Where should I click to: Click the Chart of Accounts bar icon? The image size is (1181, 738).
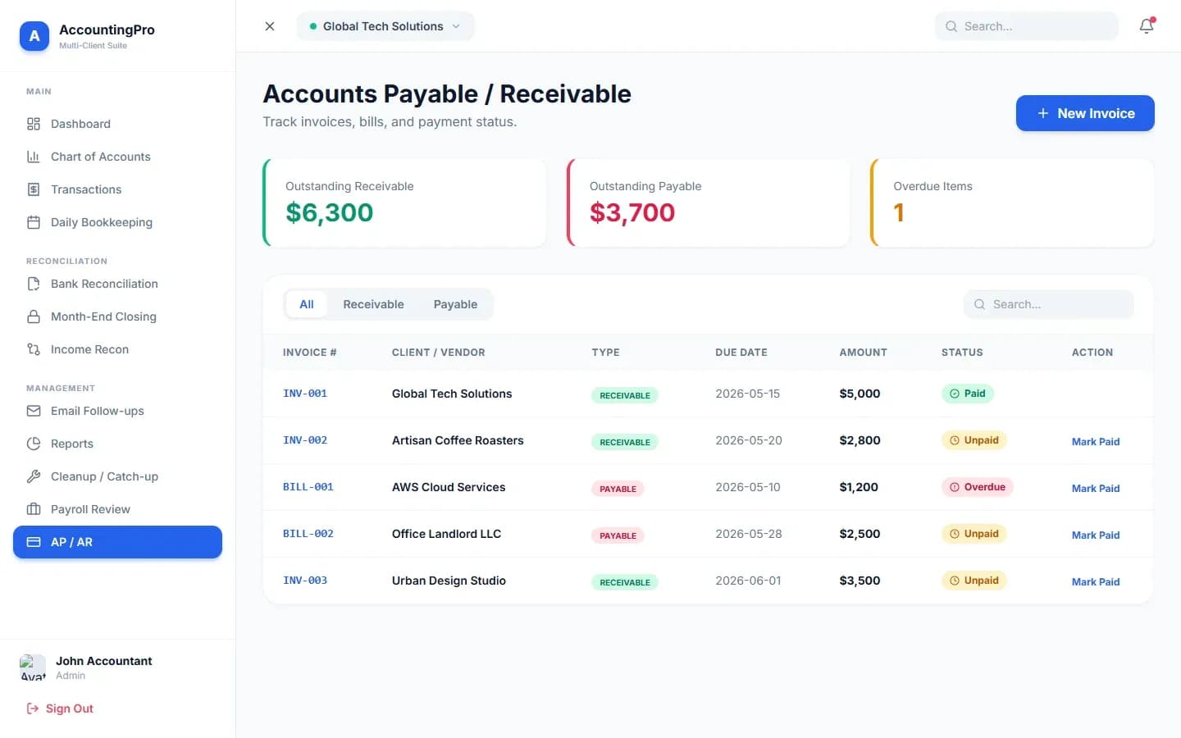(34, 157)
